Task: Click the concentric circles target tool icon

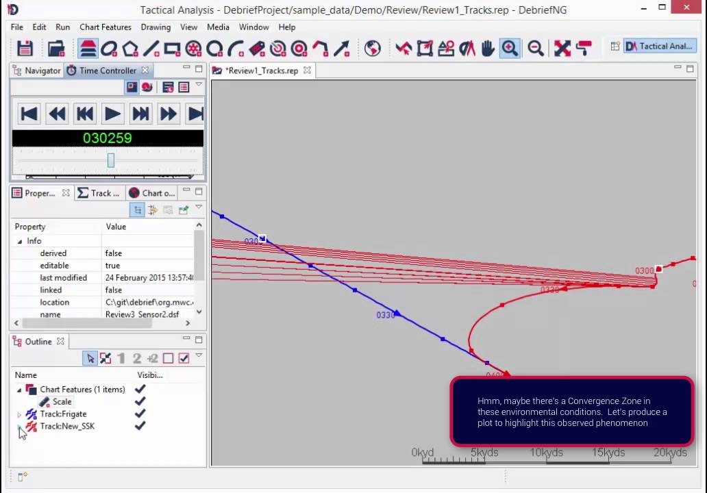Action: [299, 48]
